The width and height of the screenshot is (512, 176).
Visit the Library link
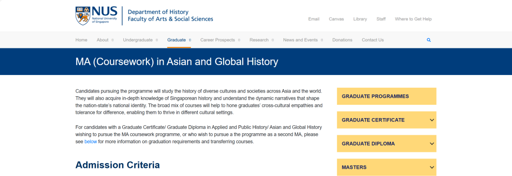(360, 19)
